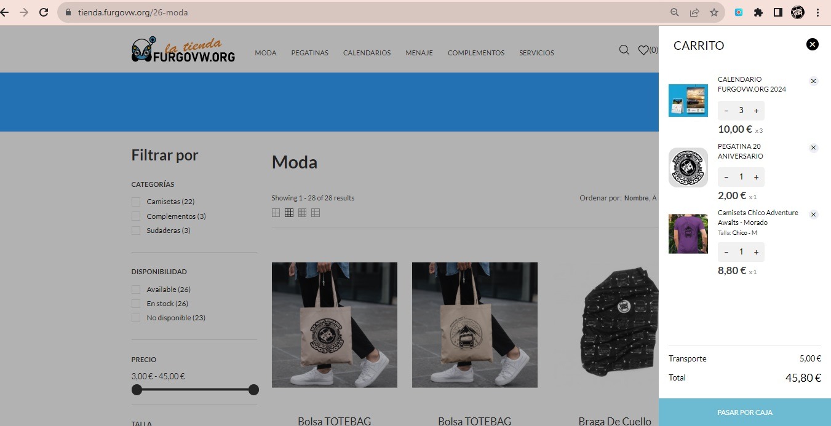The image size is (831, 426).
Task: Open the blue extension icon in toolbar
Action: pyautogui.click(x=739, y=12)
